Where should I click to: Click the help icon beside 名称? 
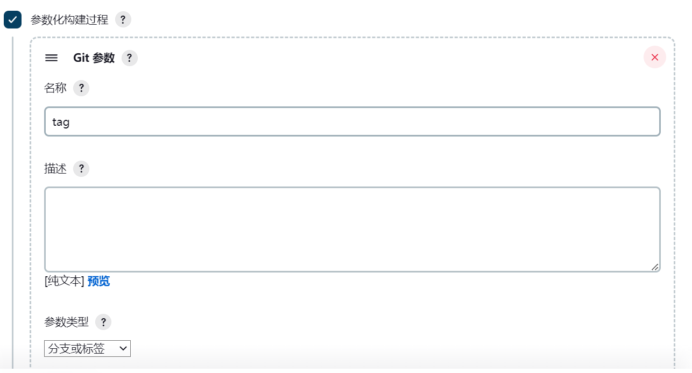[81, 88]
